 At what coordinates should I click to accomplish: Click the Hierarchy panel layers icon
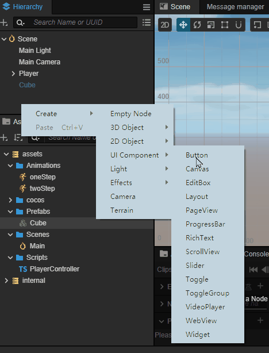[6, 6]
